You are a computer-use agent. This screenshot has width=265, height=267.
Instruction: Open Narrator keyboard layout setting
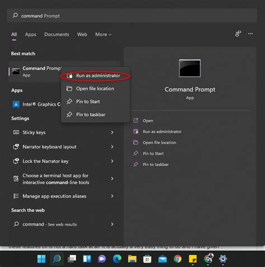point(64,147)
